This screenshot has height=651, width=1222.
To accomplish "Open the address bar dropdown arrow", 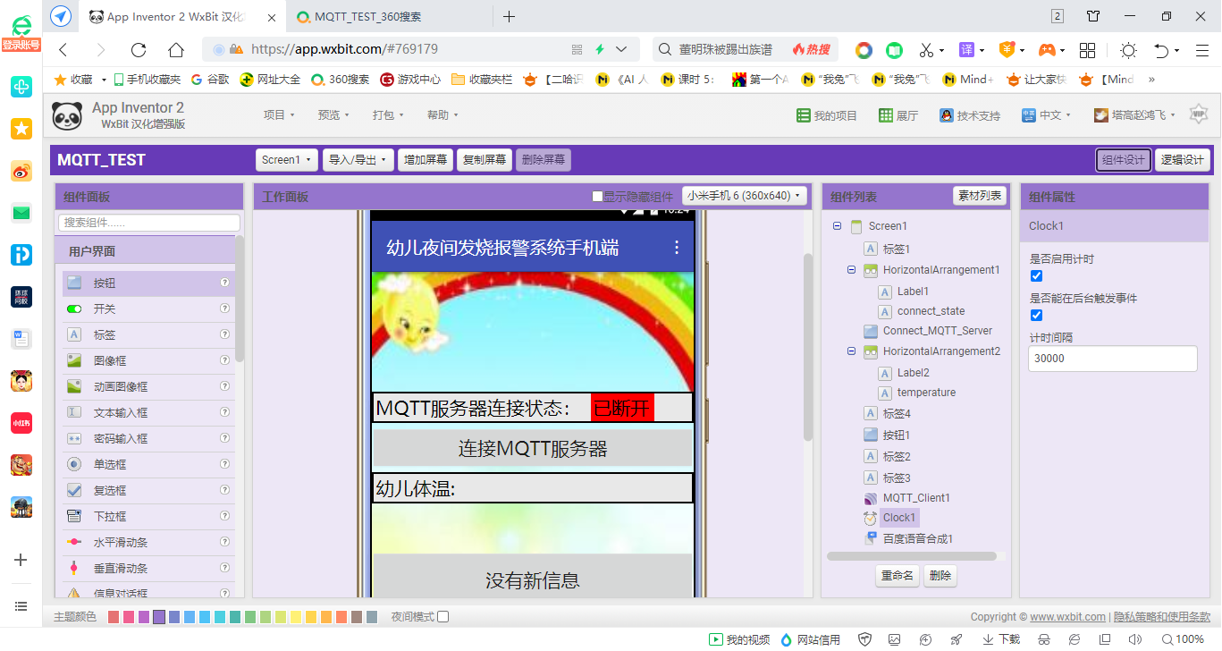I will point(621,50).
